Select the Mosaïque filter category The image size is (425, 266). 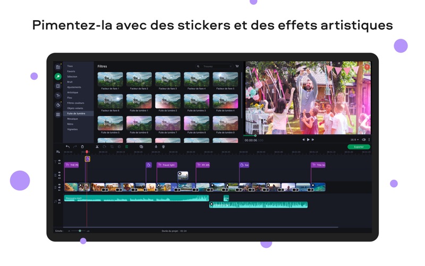72,119
